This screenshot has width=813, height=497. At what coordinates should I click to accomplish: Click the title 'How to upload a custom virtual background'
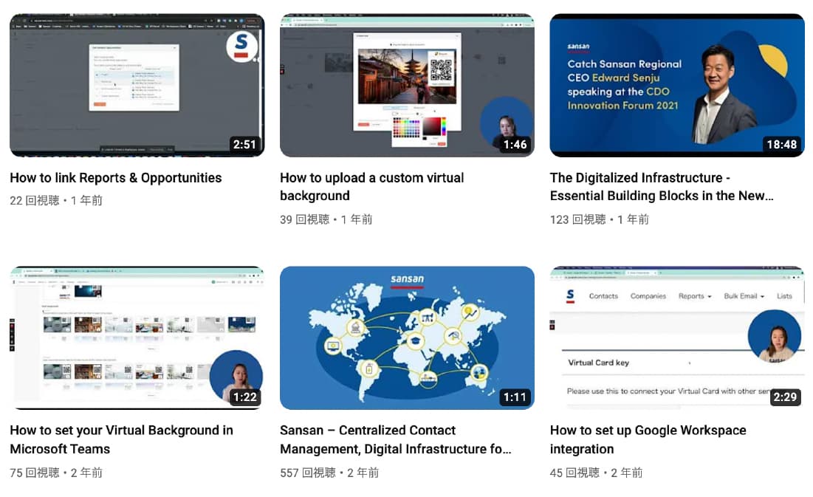371,187
